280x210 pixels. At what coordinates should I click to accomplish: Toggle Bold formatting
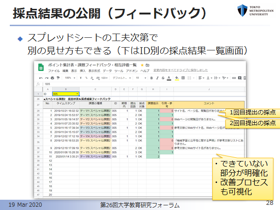tap(152, 78)
